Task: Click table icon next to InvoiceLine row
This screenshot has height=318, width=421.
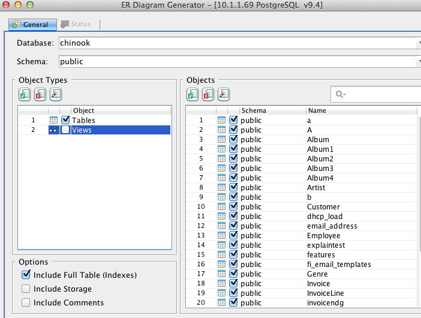Action: pyautogui.click(x=221, y=293)
